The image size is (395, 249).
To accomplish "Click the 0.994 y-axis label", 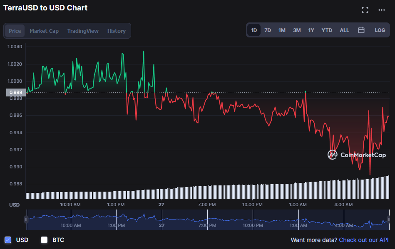I will tap(16, 133).
